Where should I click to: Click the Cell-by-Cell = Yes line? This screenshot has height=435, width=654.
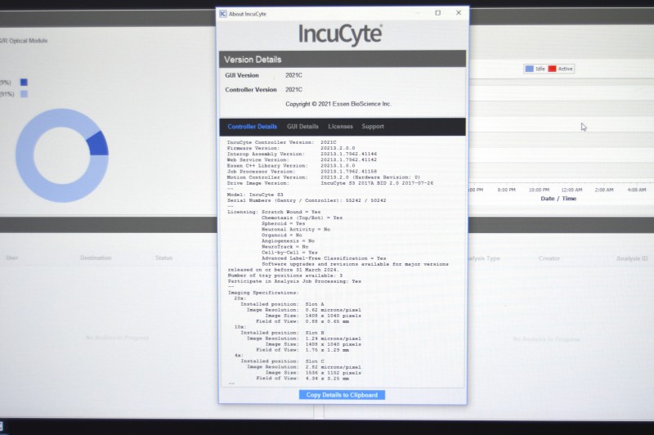289,253
